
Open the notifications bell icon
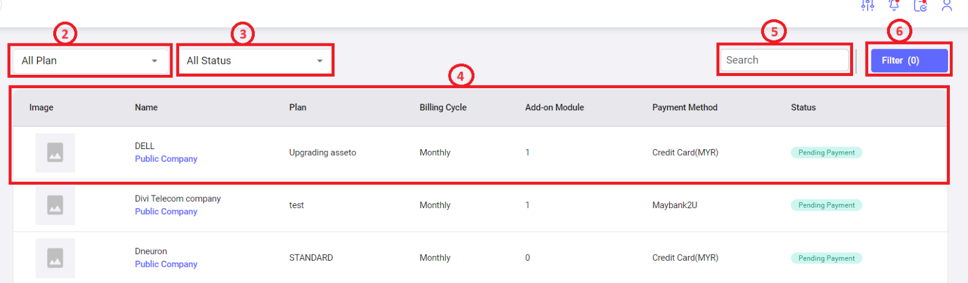(894, 5)
